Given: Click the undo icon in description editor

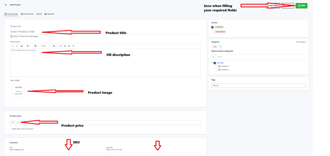Looking at the screenshot, I should 13,46.
